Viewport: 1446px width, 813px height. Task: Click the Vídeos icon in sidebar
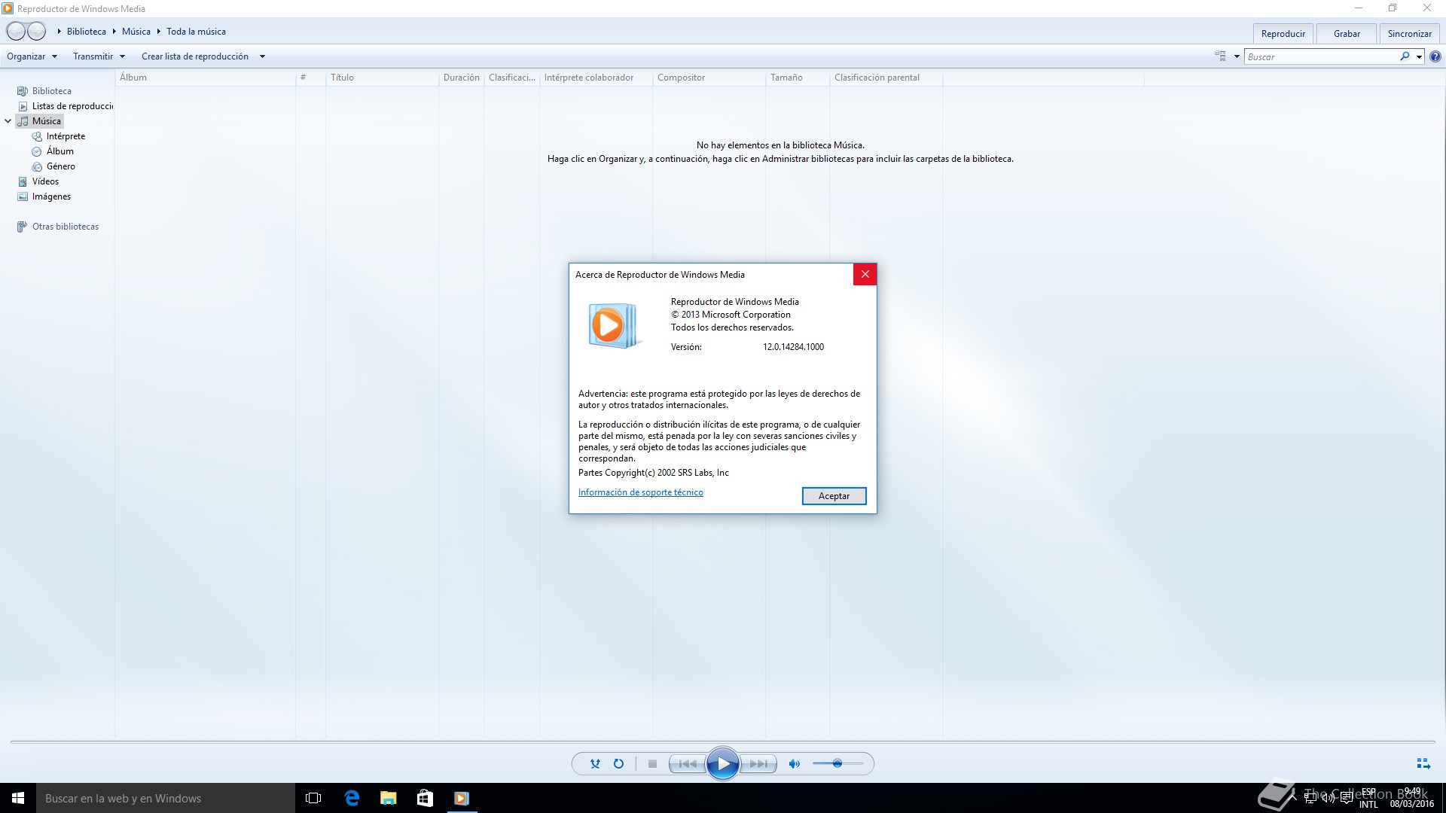click(23, 181)
